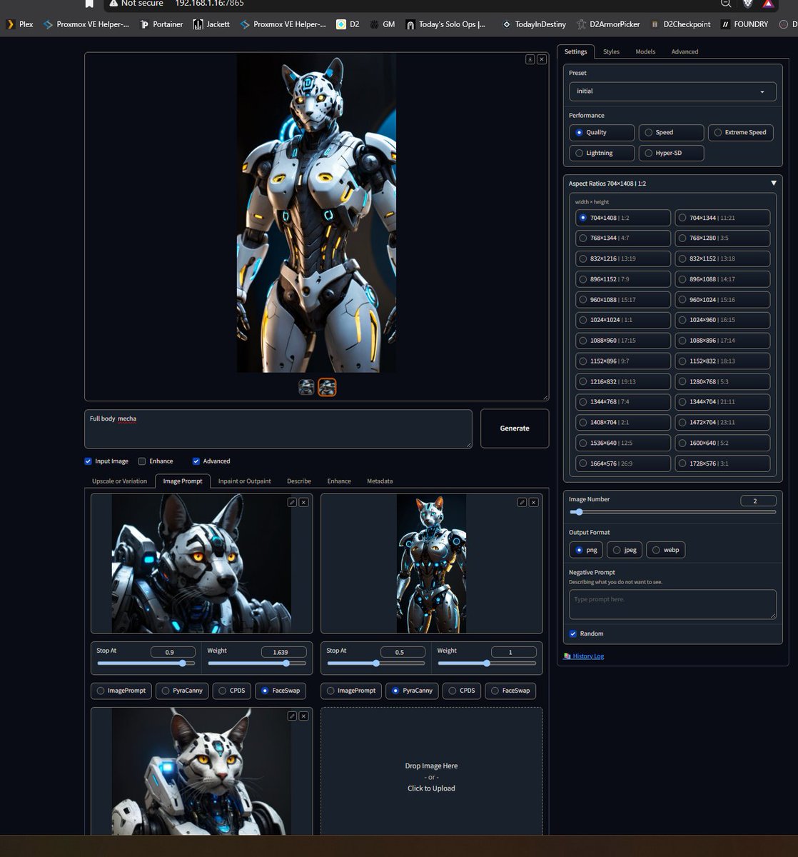Open the Jackett bookmark
Screen dimensions: 798x857
(x=212, y=24)
